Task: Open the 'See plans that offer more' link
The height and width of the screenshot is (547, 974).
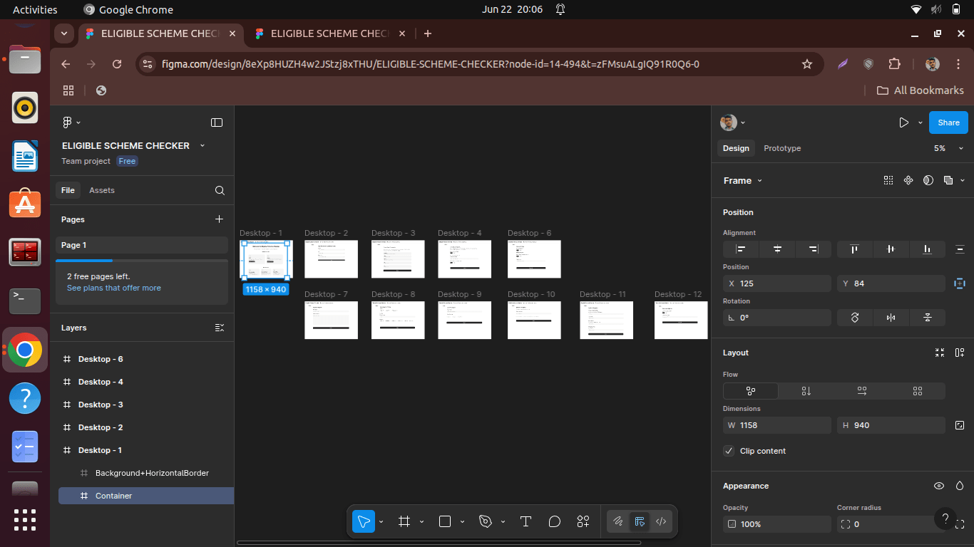Action: coord(114,288)
